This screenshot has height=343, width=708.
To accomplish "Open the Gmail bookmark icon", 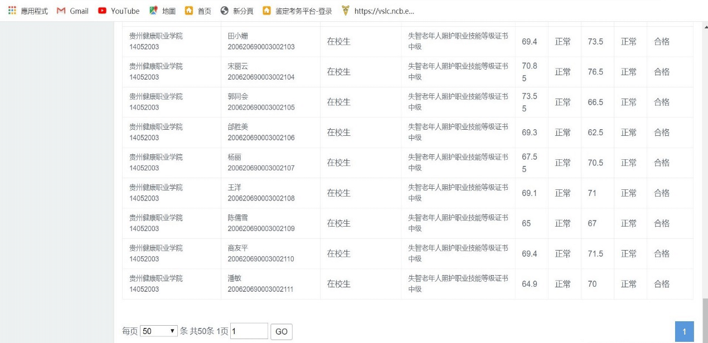I will point(61,11).
